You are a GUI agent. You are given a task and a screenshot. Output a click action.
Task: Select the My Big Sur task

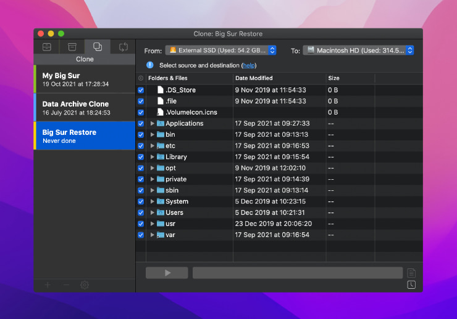(x=85, y=79)
